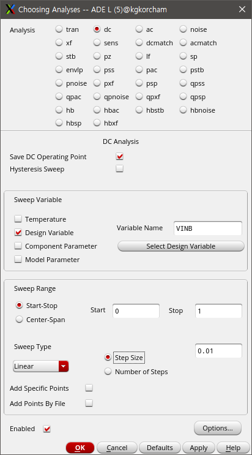Select the xf analysis radio button
The width and height of the screenshot is (252, 455).
[59, 43]
